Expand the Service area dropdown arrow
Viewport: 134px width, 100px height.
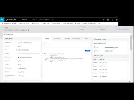point(29,20)
